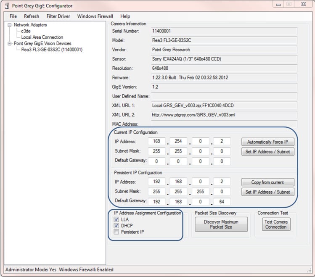
Task: Close the GigE Configurator window
Action: pos(304,4)
